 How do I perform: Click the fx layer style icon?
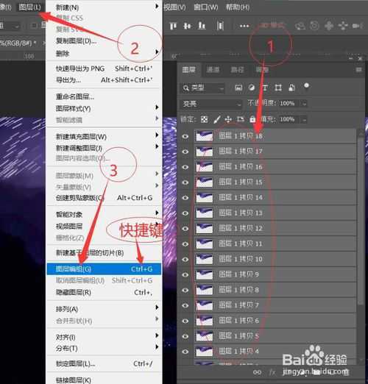coord(272,372)
